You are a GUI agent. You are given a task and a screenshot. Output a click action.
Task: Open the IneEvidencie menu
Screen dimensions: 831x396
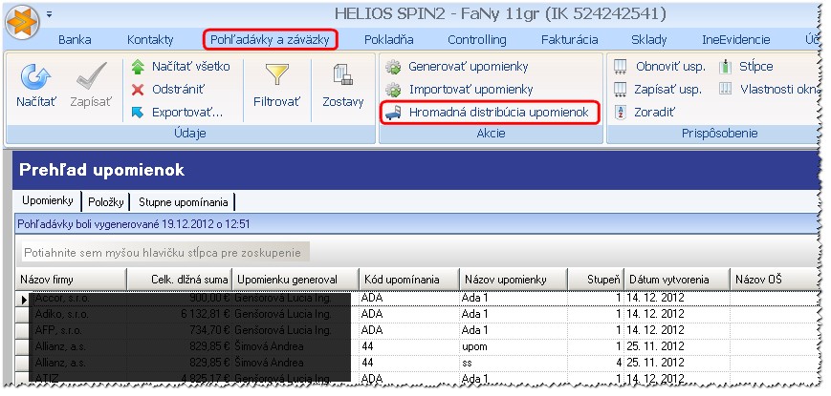736,40
